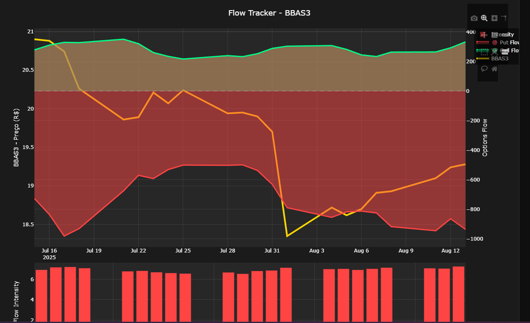Viewport: 530px width, 323px height.
Task: Click the 2025 year label under Jul 16
Action: point(49,257)
